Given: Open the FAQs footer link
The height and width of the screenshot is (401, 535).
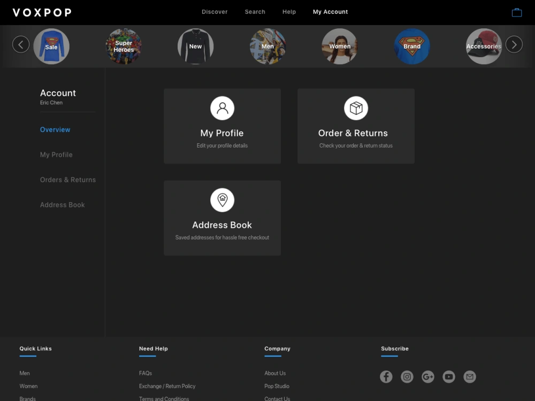Looking at the screenshot, I should (x=146, y=373).
